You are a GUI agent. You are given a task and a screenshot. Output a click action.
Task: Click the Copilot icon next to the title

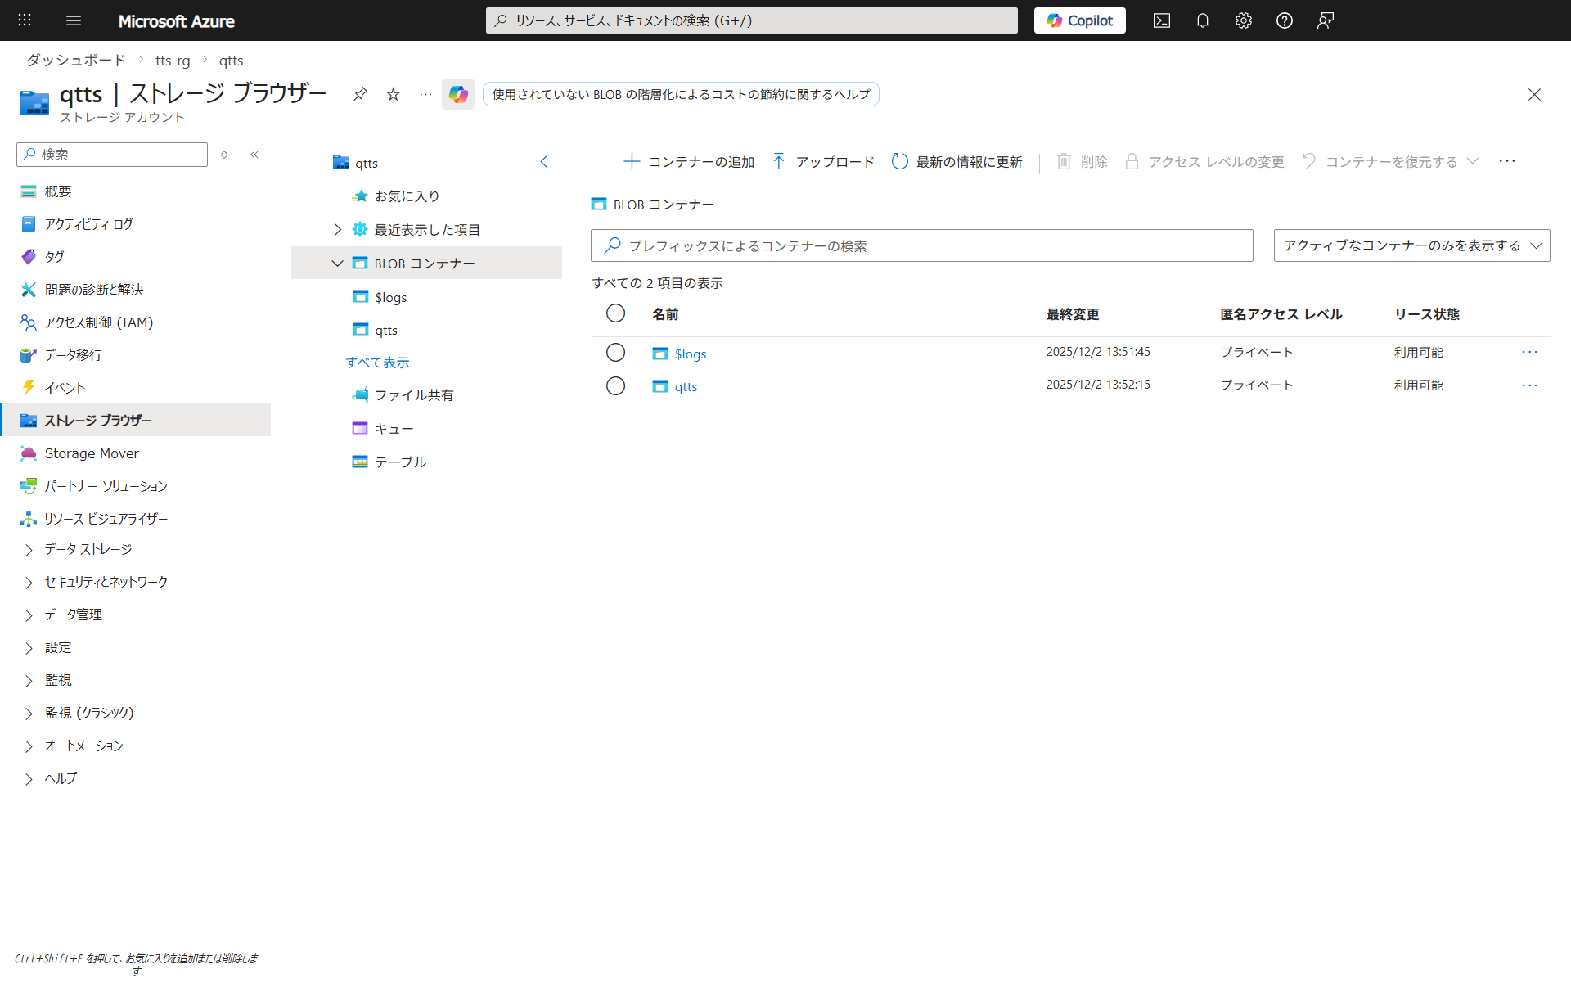tap(457, 94)
